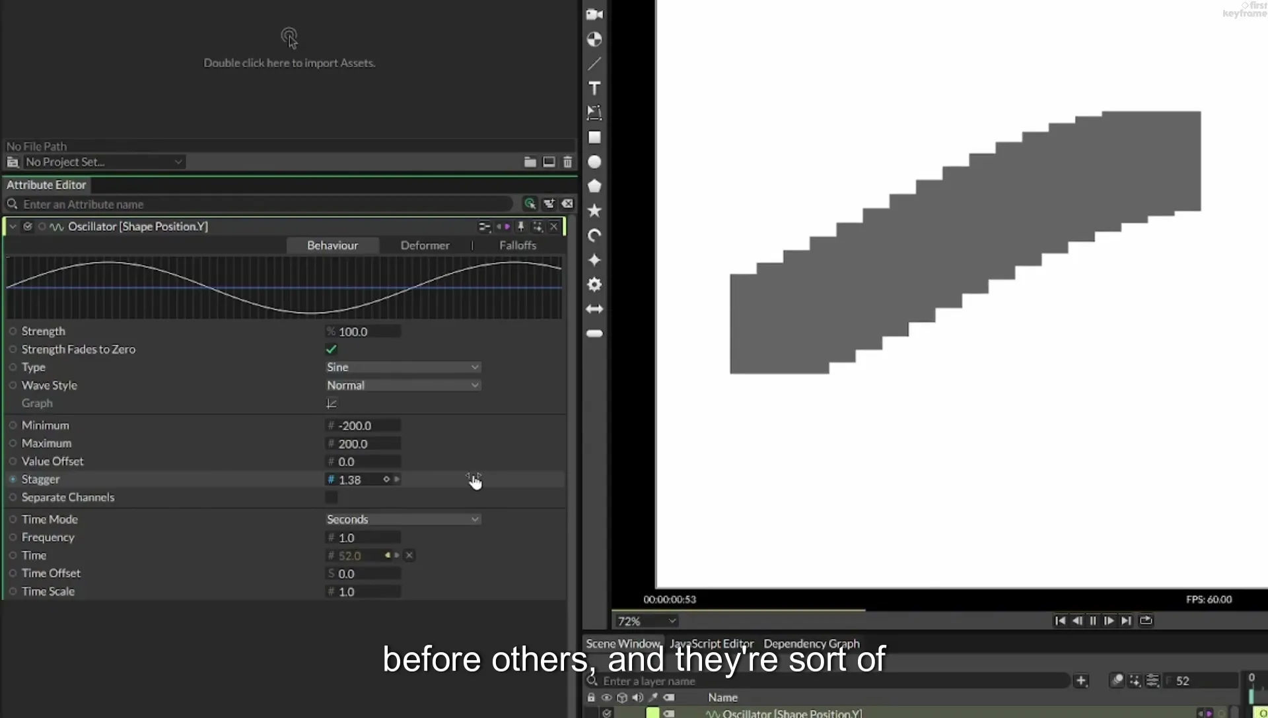
Task: Open the viewport zoom 72% dropdown
Action: (646, 621)
